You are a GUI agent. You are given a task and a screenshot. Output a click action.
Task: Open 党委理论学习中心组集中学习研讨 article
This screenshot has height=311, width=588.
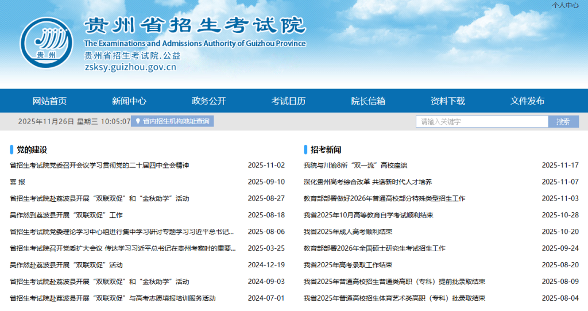[122, 232]
